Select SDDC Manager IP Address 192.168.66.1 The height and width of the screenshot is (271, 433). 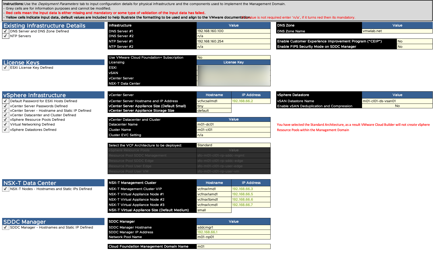pos(233,232)
